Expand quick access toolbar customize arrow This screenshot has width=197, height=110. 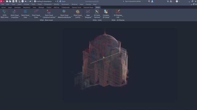click(x=58, y=1)
